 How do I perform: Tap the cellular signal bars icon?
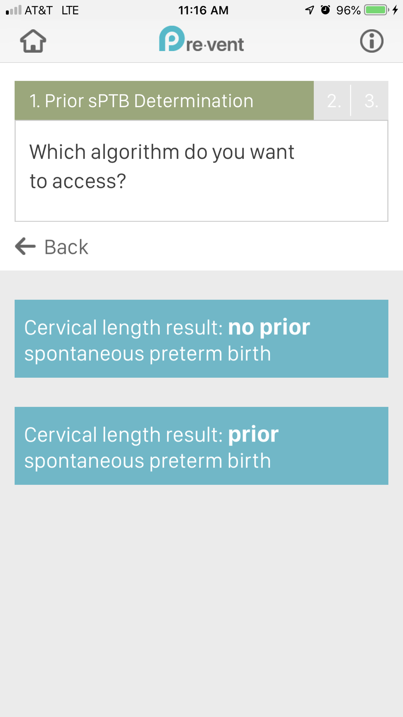13,10
